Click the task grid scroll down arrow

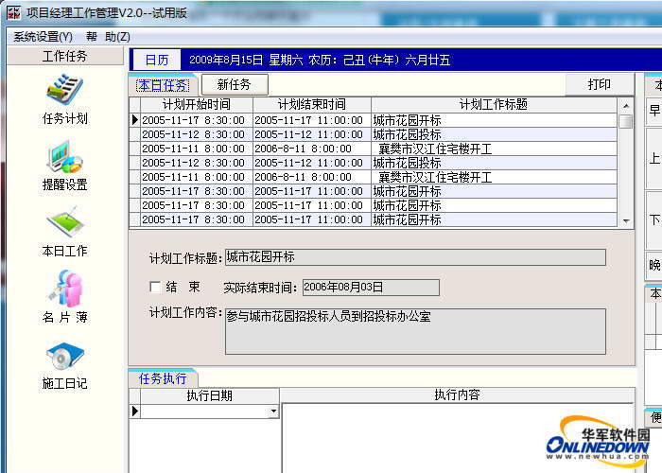[x=626, y=220]
